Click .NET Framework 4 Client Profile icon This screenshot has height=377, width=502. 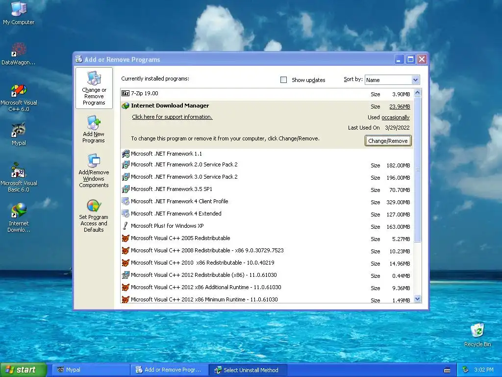click(x=125, y=201)
